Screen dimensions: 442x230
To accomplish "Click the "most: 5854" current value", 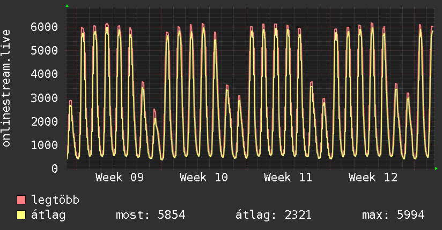I will [x=150, y=215].
